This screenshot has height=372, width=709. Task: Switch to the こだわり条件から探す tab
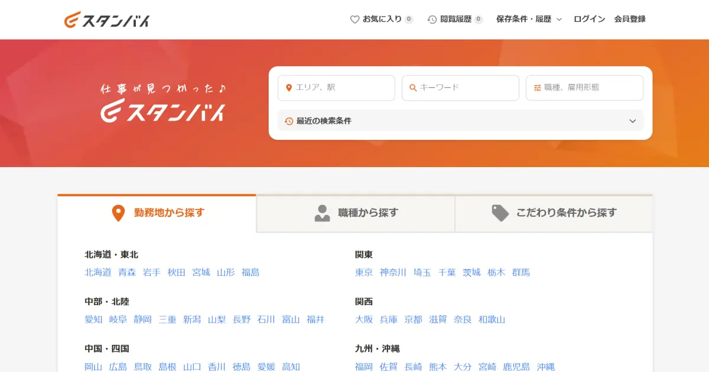pos(554,213)
